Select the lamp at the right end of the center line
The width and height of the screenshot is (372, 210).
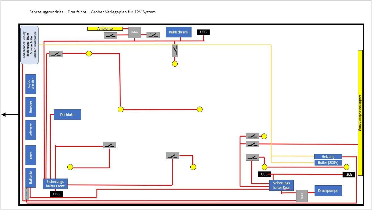(200, 109)
